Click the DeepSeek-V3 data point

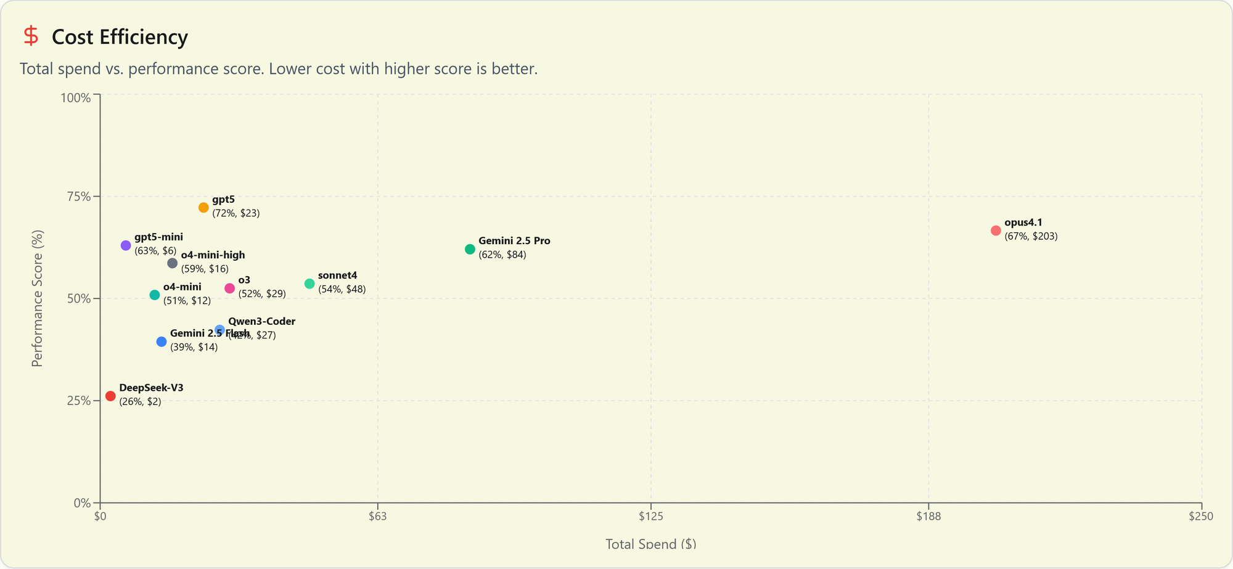coord(110,396)
